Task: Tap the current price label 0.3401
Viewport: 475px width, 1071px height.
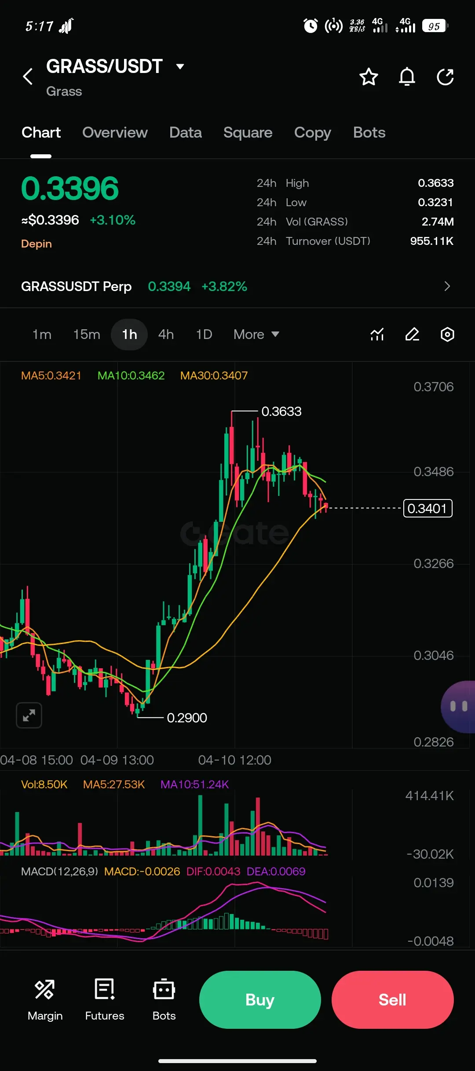Action: [x=427, y=508]
